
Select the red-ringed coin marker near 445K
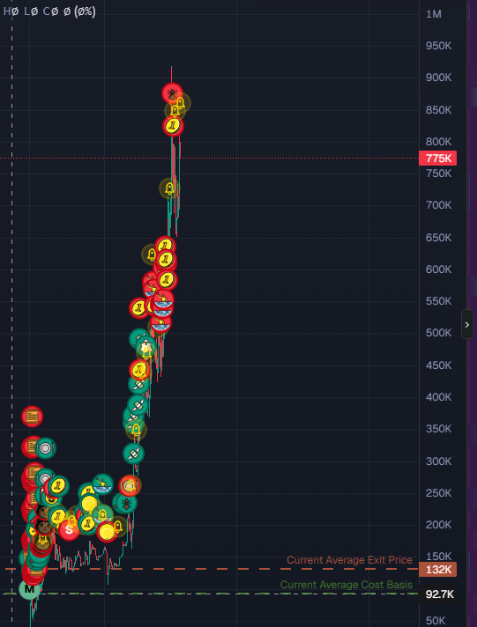(140, 370)
